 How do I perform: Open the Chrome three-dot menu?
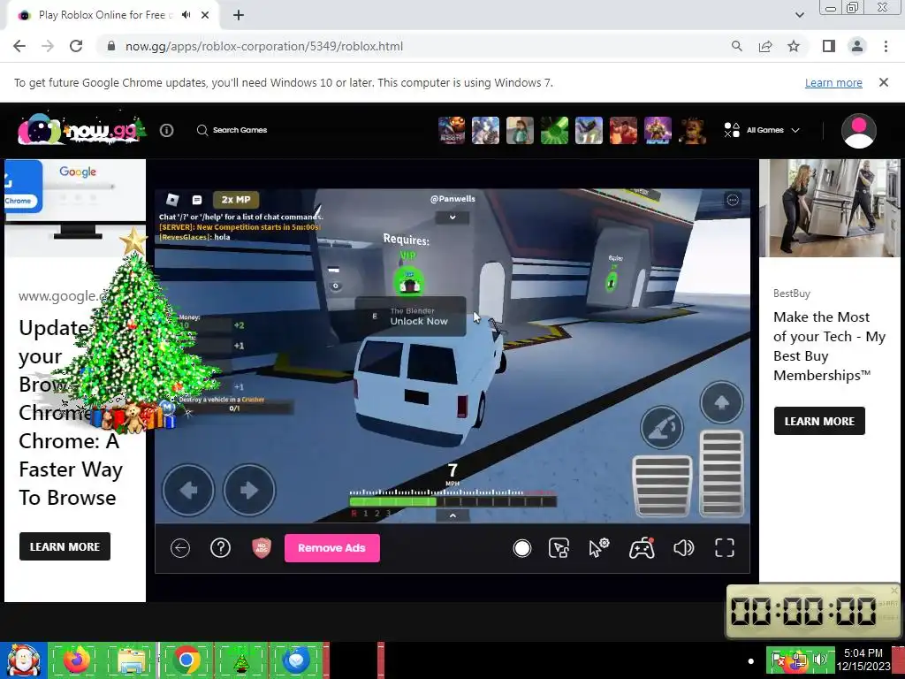(x=886, y=46)
